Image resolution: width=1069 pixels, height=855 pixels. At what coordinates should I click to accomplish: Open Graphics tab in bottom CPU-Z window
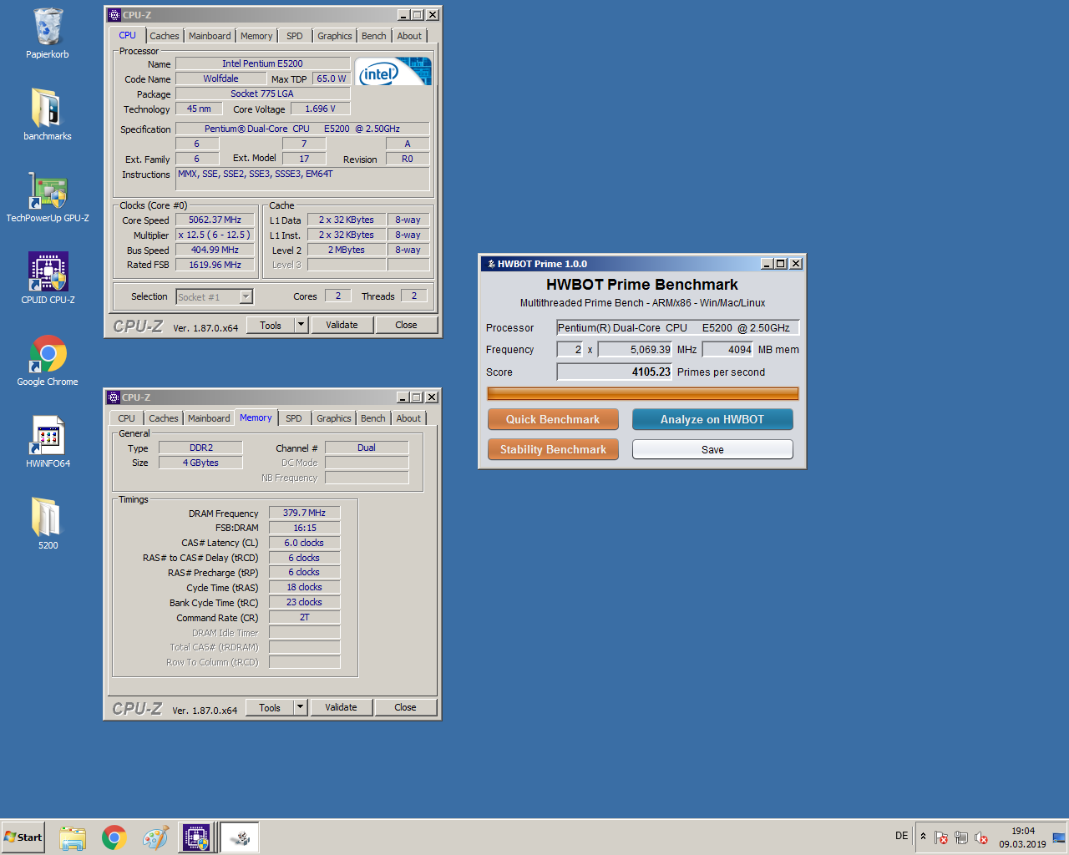pos(334,418)
